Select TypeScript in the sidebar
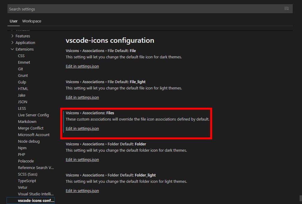The height and width of the screenshot is (204, 302). (27, 181)
